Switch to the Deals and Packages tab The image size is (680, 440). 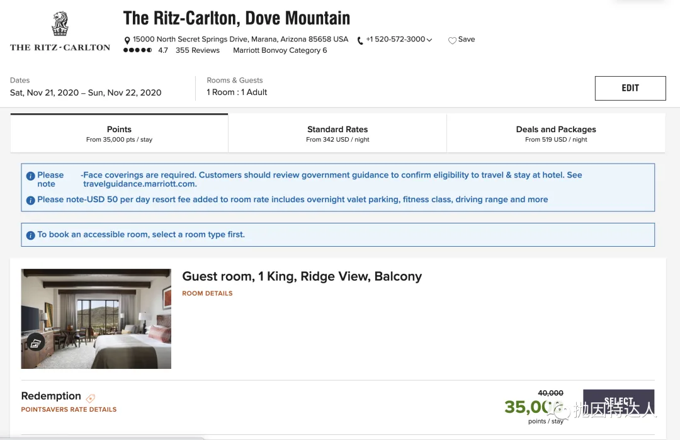pos(556,133)
